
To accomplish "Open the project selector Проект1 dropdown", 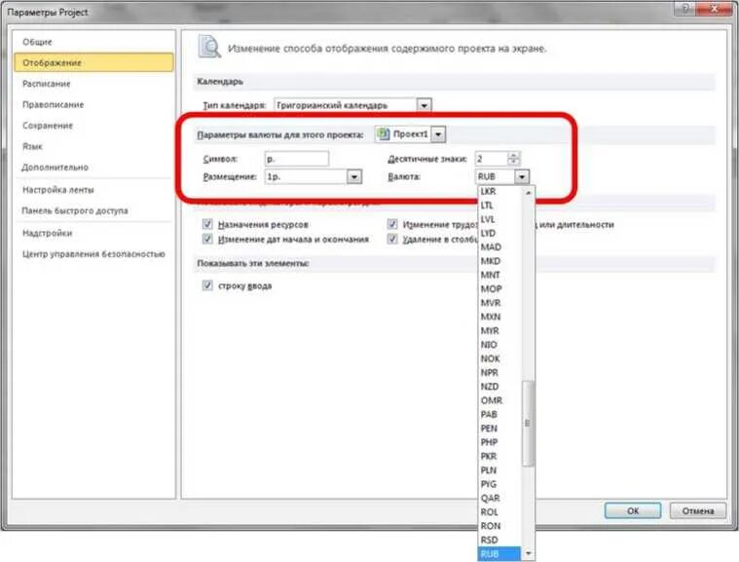I will pos(438,134).
